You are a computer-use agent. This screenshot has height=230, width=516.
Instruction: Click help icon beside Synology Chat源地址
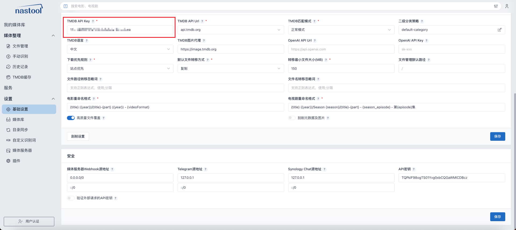(325, 169)
